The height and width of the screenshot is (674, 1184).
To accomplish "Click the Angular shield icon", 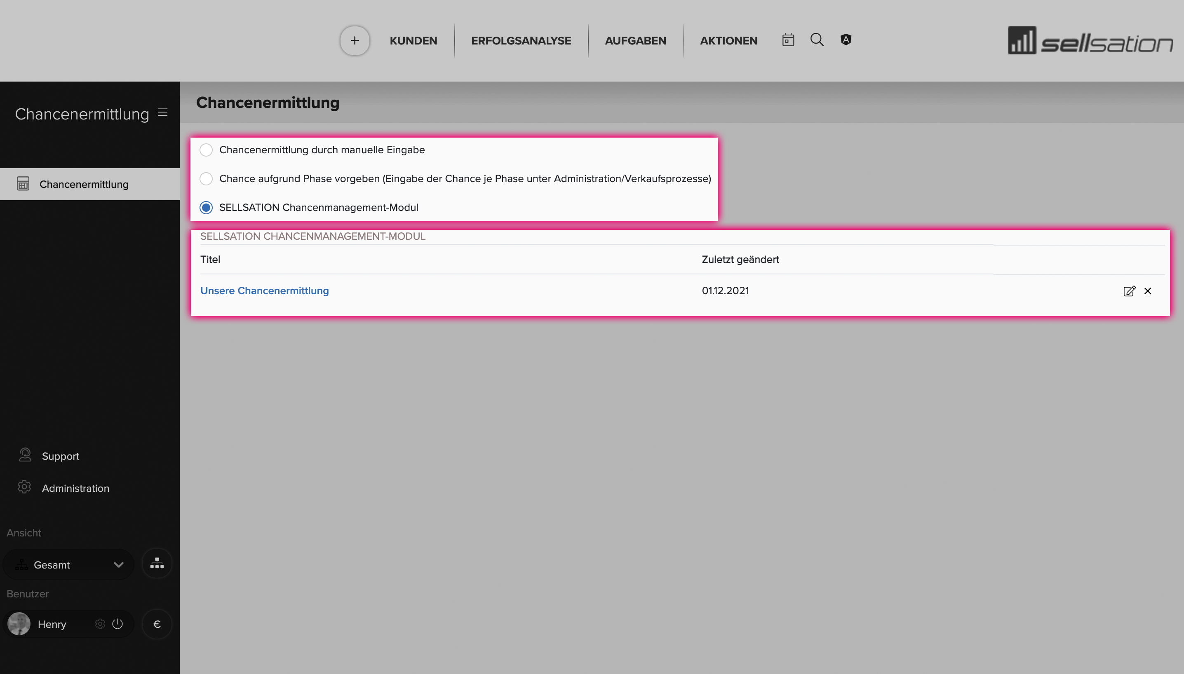I will [846, 40].
